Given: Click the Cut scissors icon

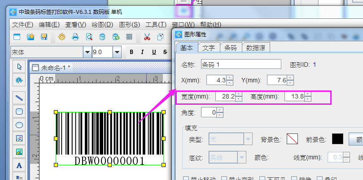Looking at the screenshot, I should [147, 37].
